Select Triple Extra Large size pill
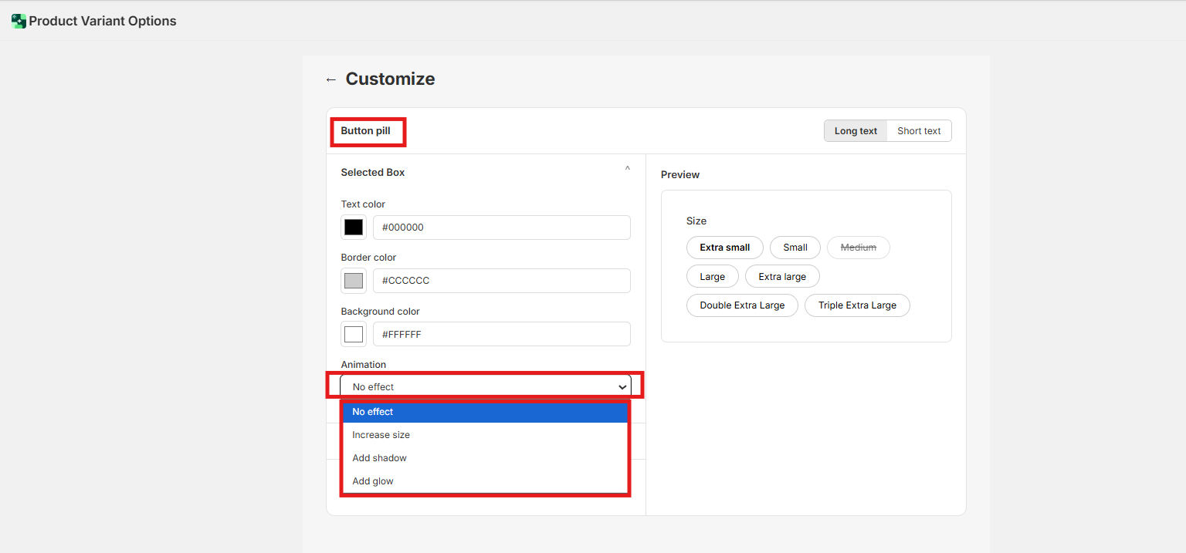Screen dimensions: 1186x553 point(857,305)
